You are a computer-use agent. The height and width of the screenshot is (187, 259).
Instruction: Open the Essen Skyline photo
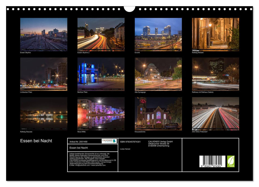(44, 34)
